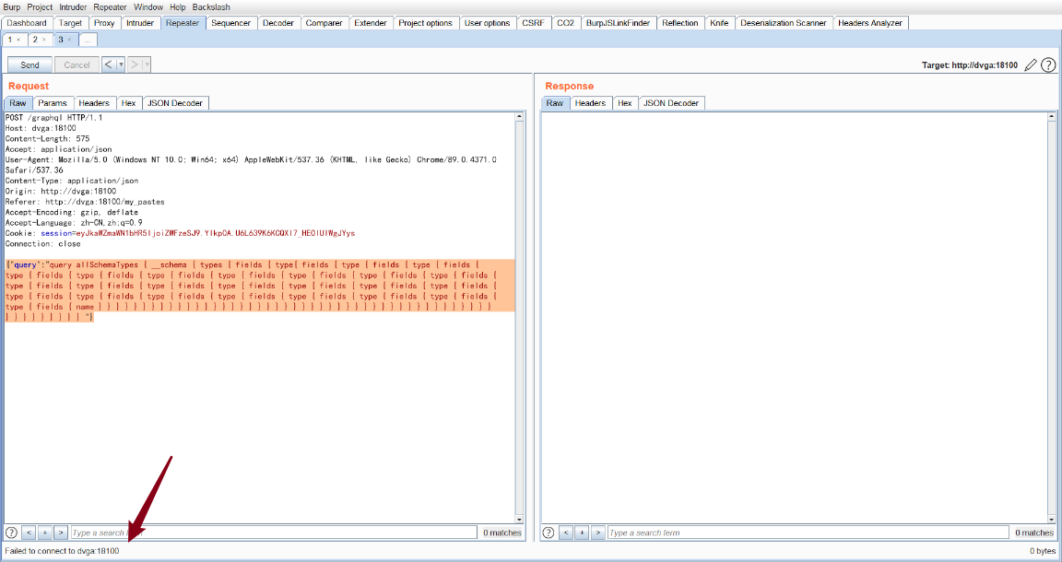
Task: Click request search term input field
Action: 274,533
